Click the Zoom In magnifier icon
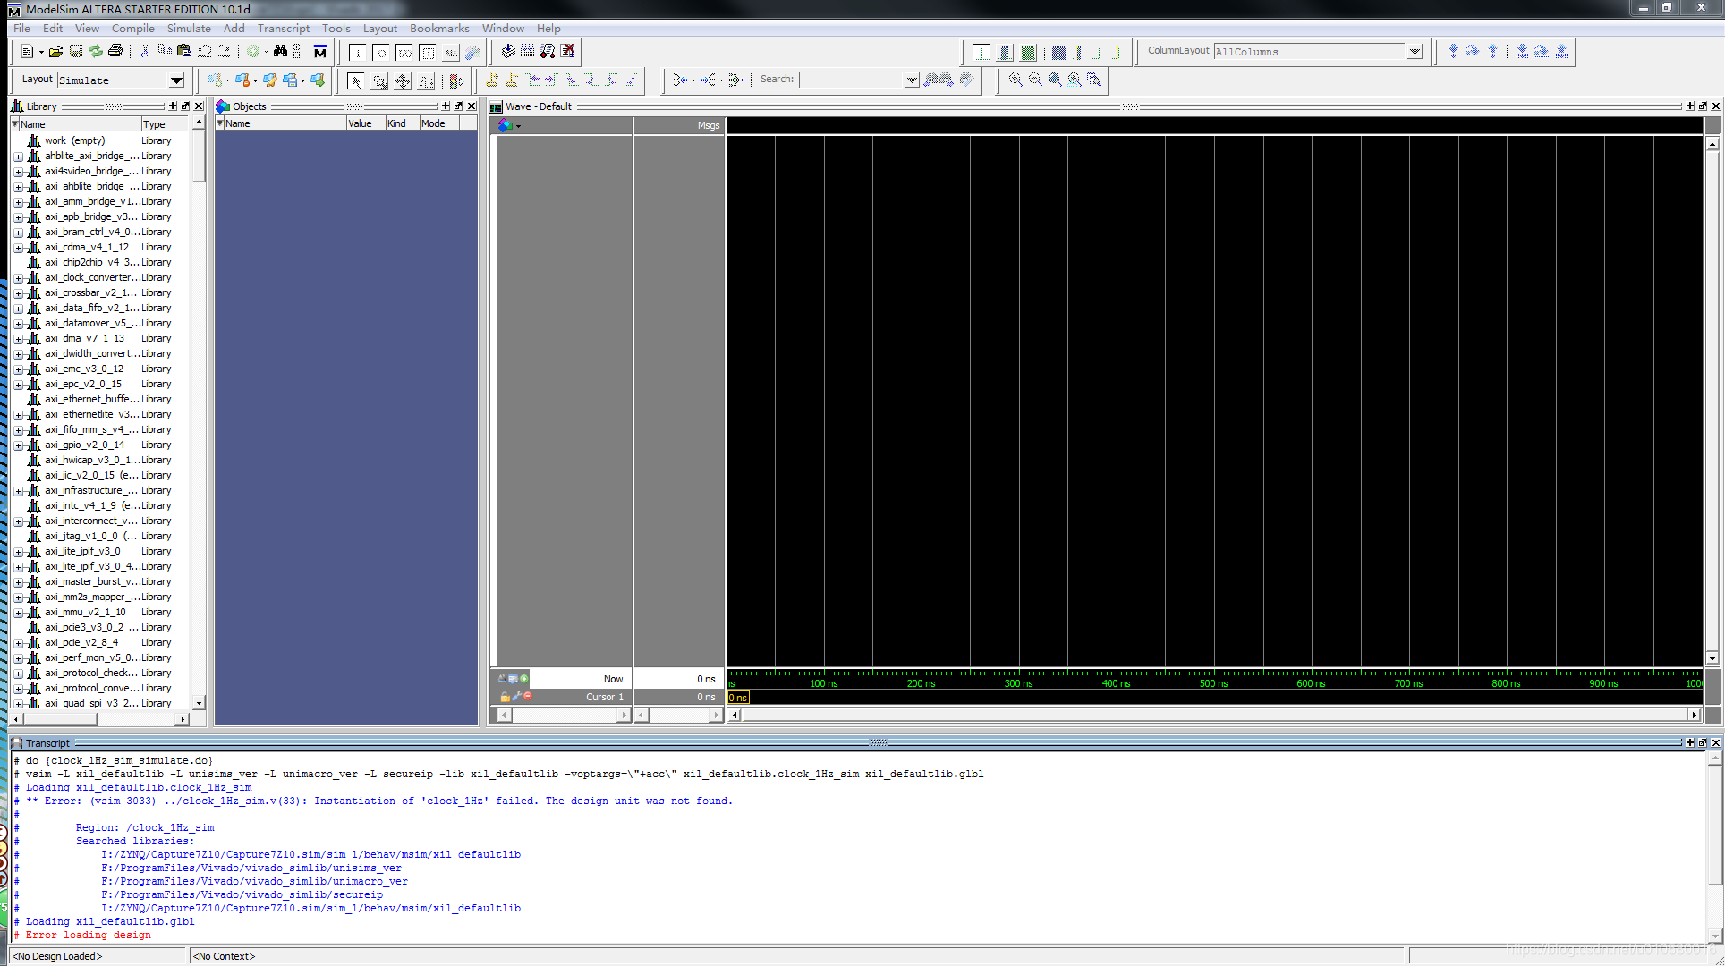Screen dimensions: 1725x966 tap(1015, 80)
